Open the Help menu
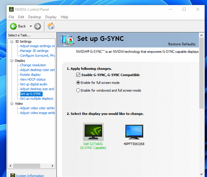Image resolution: width=207 pixels, height=177 pixels. pyautogui.click(x=64, y=17)
